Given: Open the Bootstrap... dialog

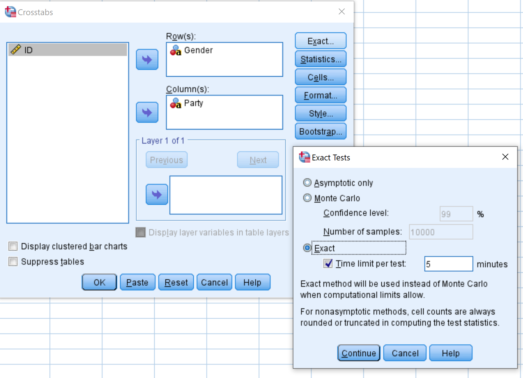Looking at the screenshot, I should click(321, 131).
